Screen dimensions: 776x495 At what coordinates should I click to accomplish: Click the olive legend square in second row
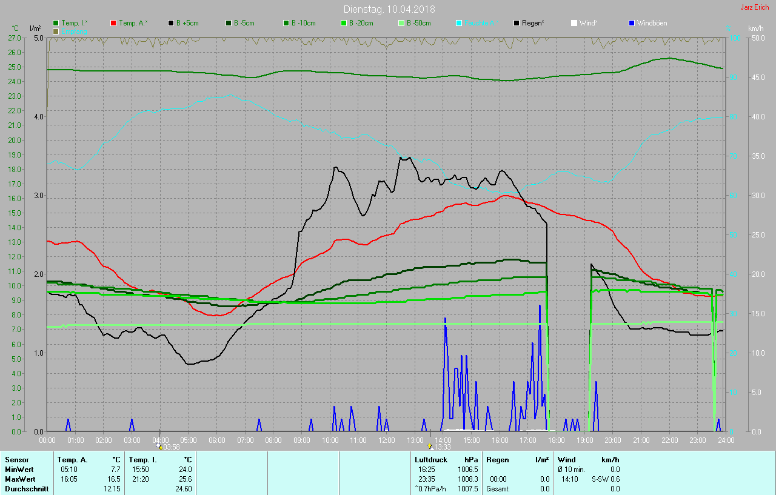pos(56,31)
